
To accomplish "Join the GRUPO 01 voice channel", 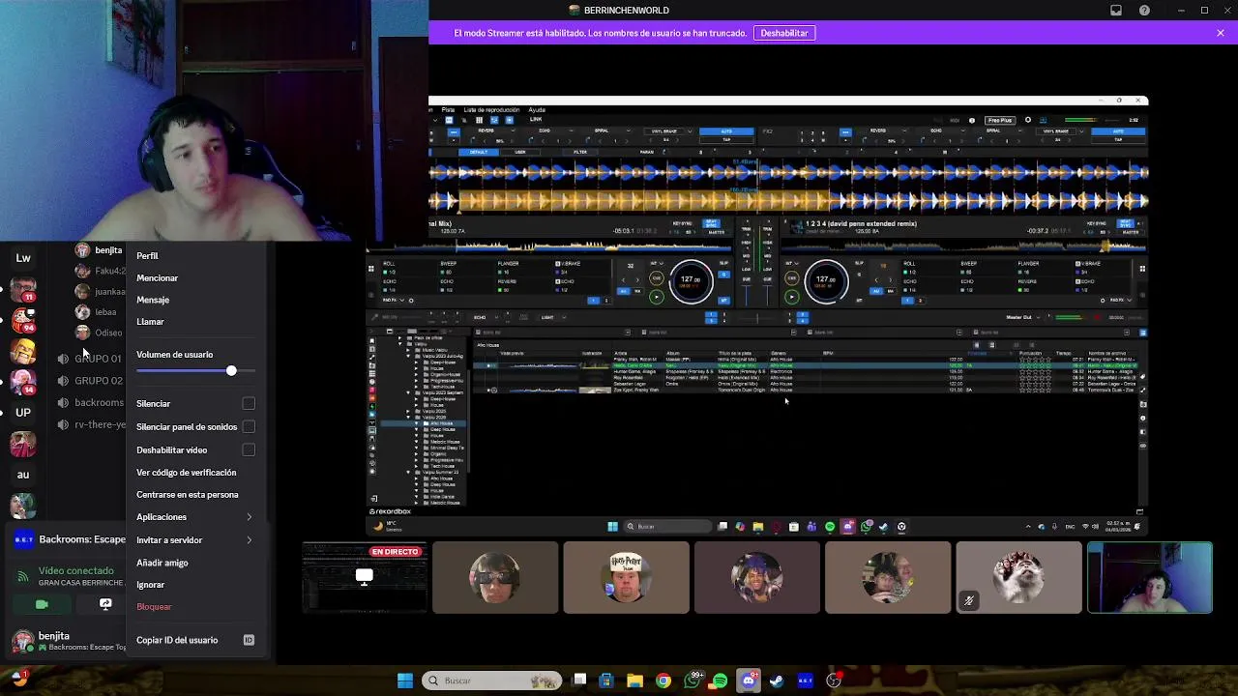I will tap(89, 359).
